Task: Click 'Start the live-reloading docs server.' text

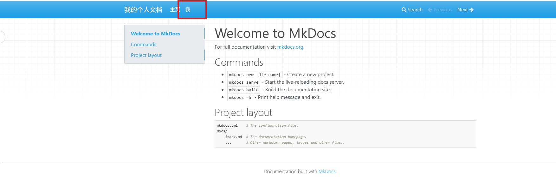Action: tap(304, 82)
